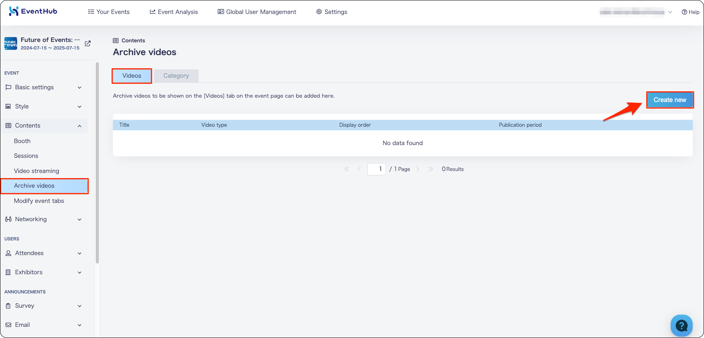
Task: Click the page number input field
Action: click(x=377, y=169)
